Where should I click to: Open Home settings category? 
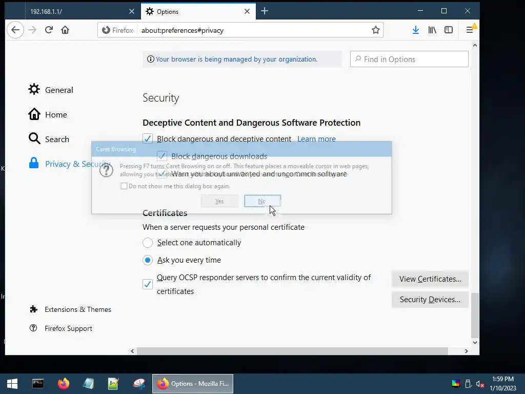(x=48, y=114)
